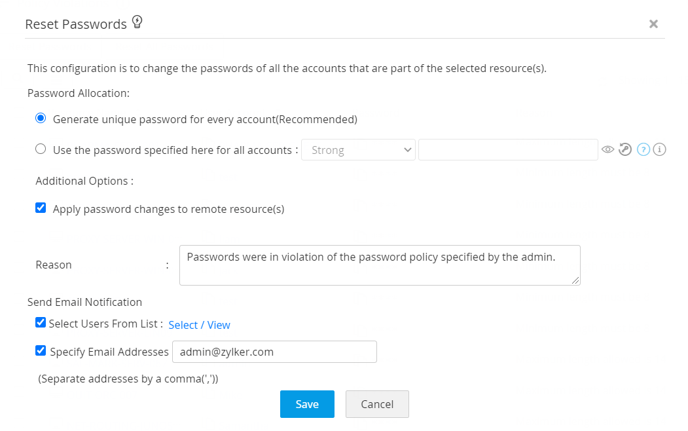Click the Cancel button
The image size is (688, 431).
pos(377,404)
